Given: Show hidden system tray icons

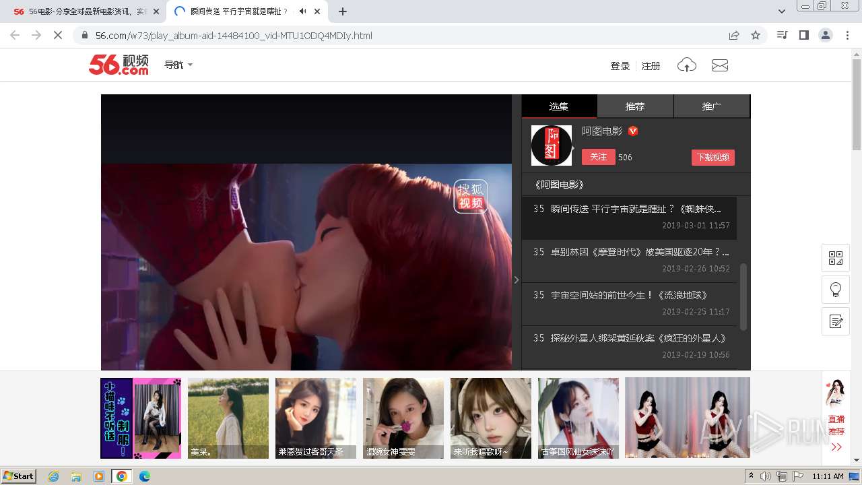Looking at the screenshot, I should [x=750, y=476].
